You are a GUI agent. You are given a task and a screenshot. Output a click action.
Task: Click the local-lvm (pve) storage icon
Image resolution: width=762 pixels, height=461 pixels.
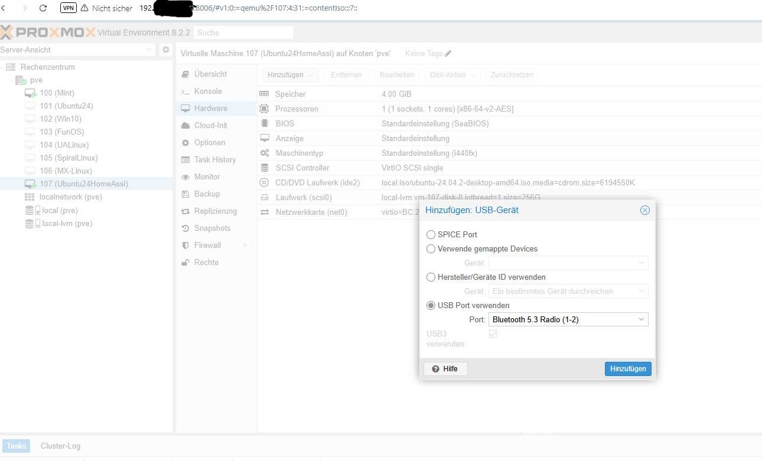tap(30, 224)
